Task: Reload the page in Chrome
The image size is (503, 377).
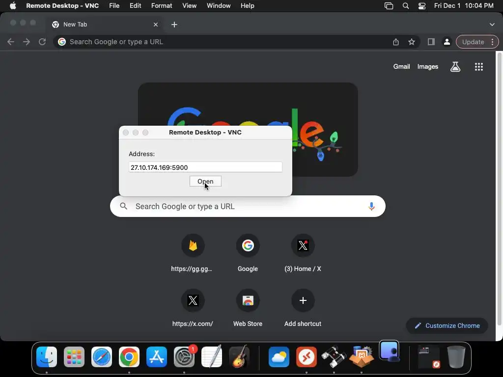Action: [42, 42]
